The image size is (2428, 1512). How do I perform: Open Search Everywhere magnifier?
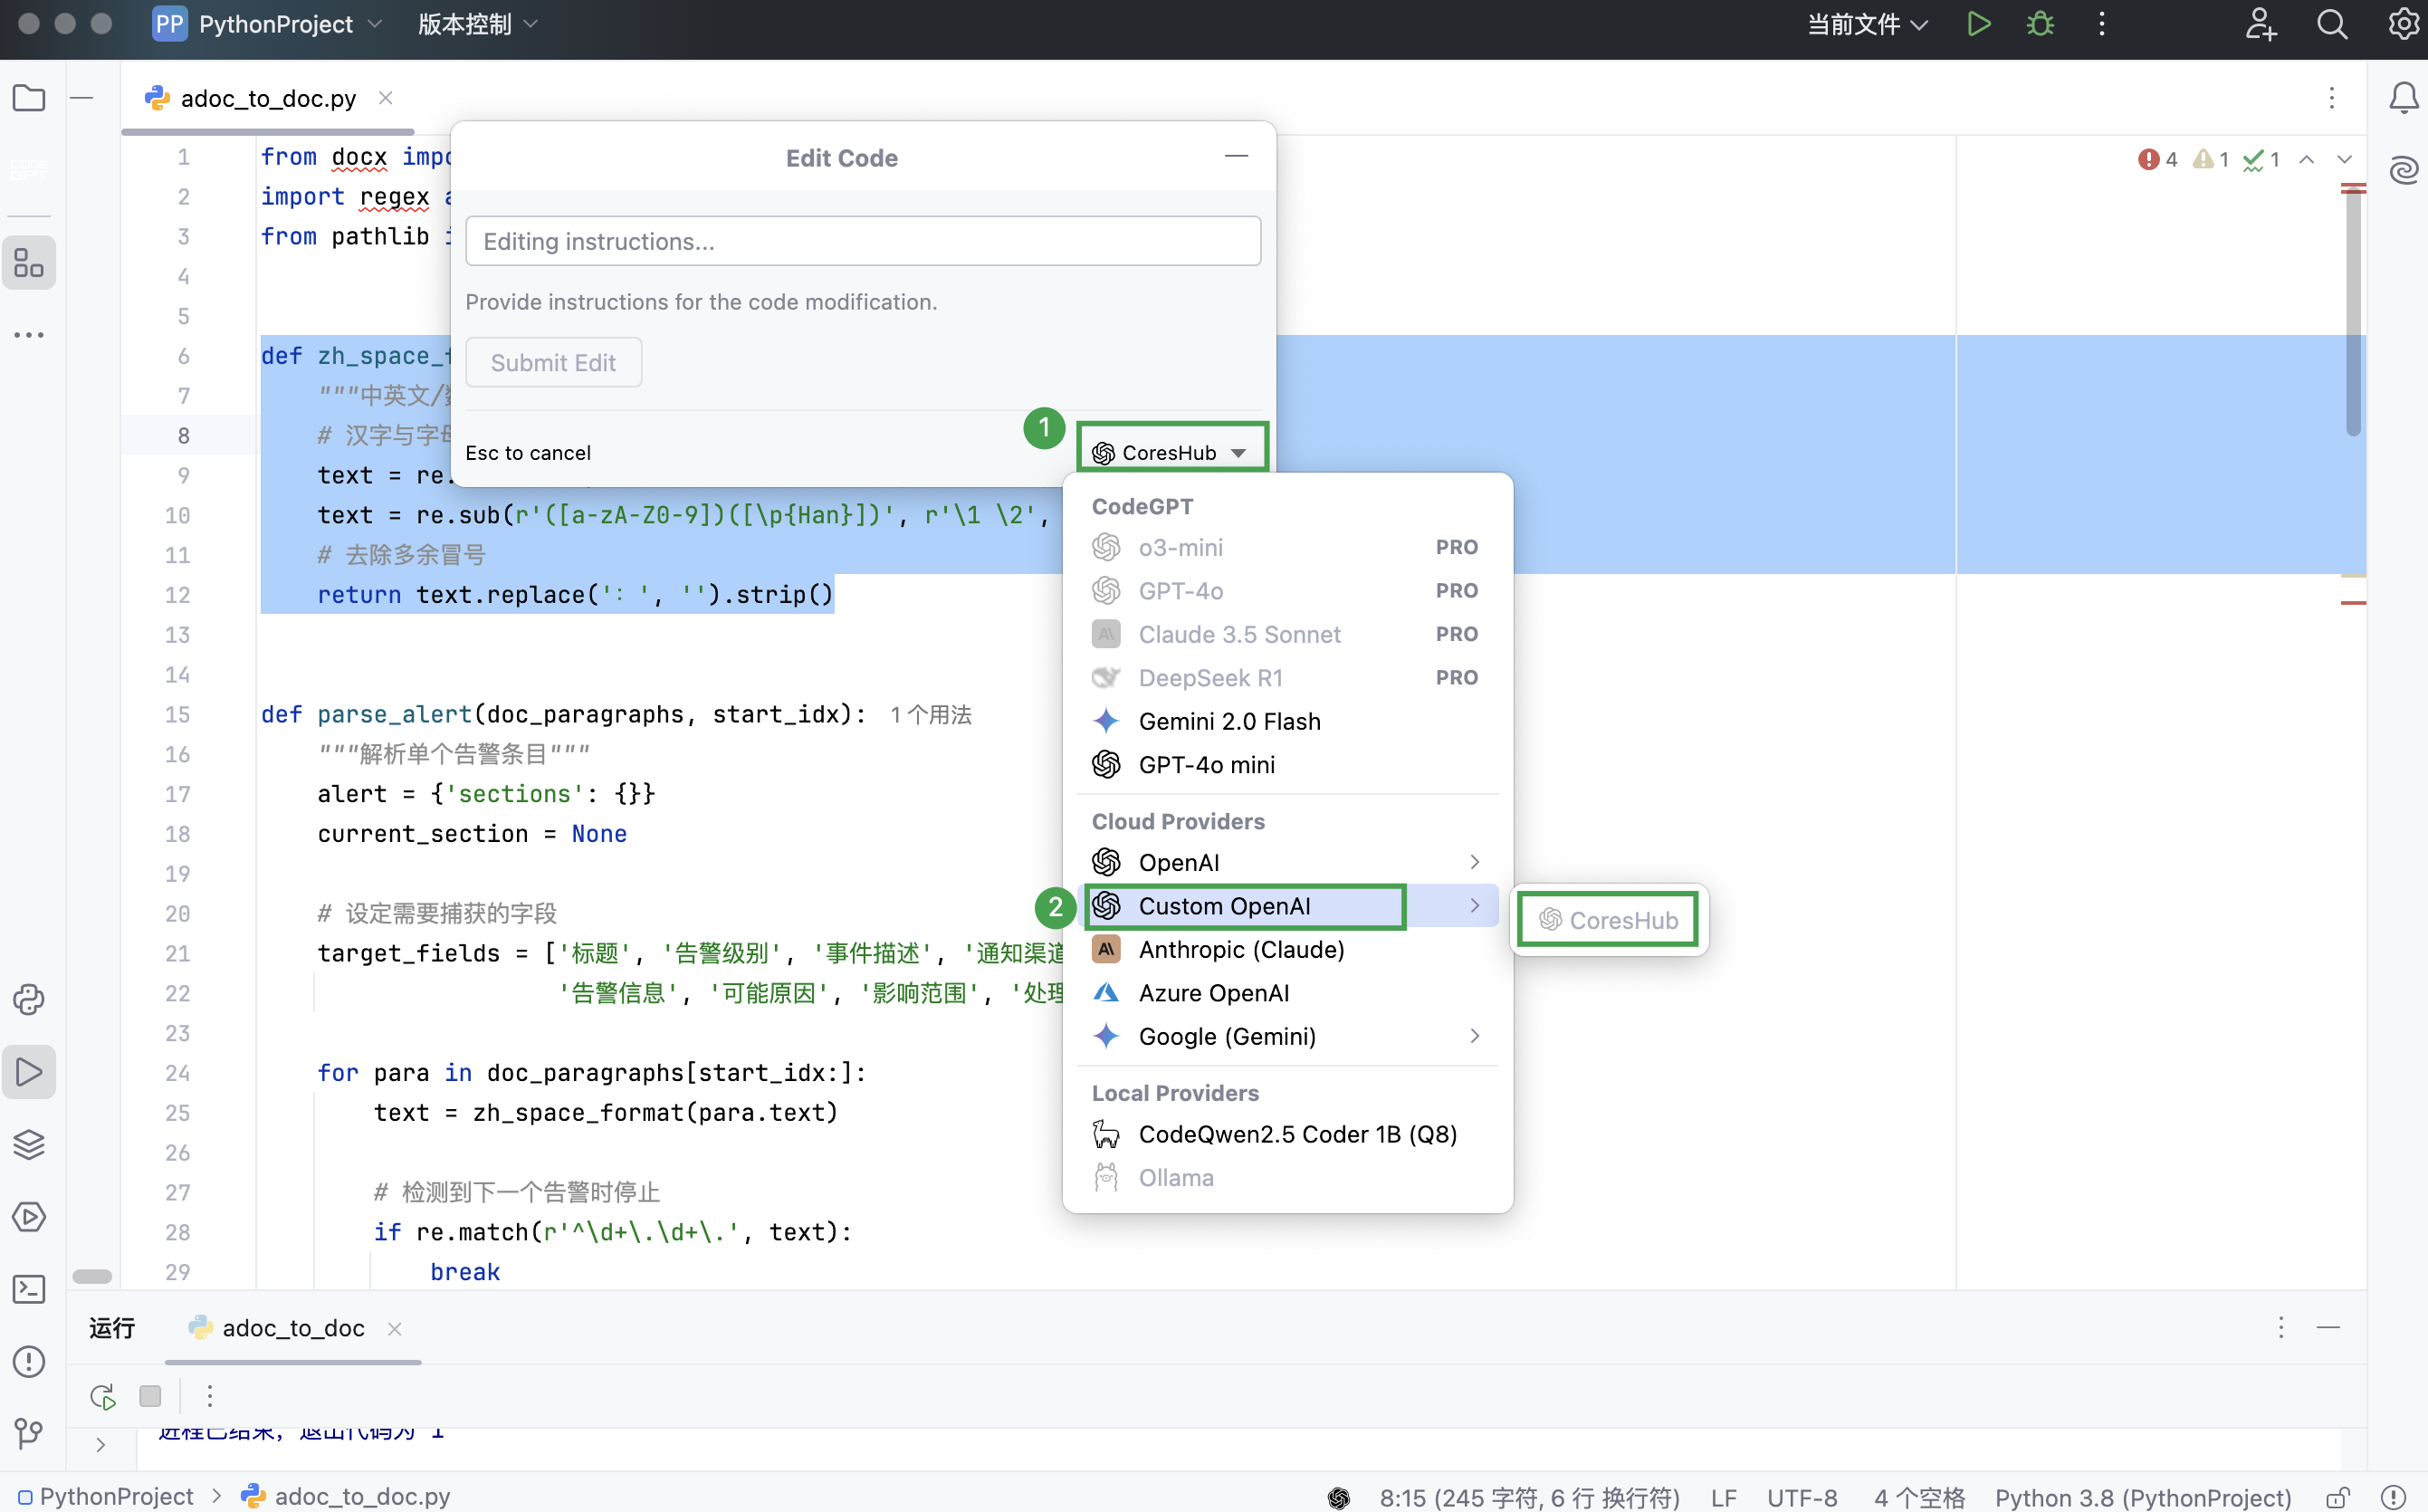pos(2331,24)
